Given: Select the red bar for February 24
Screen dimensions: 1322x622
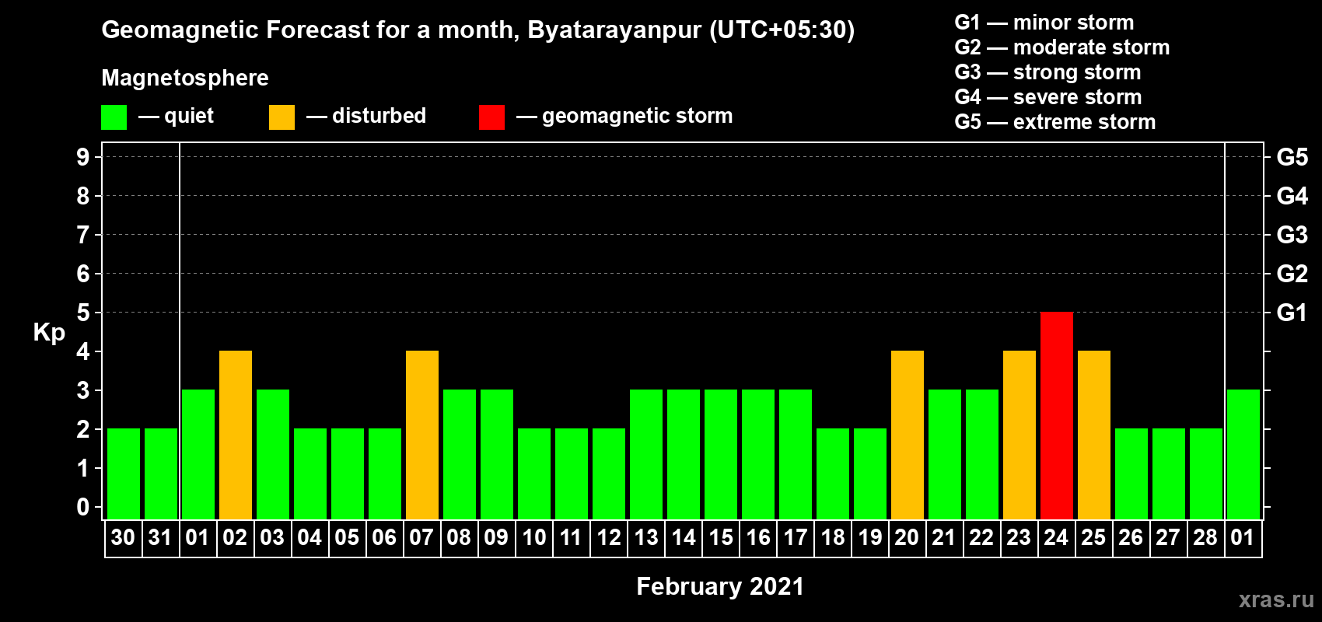Looking at the screenshot, I should [1057, 416].
